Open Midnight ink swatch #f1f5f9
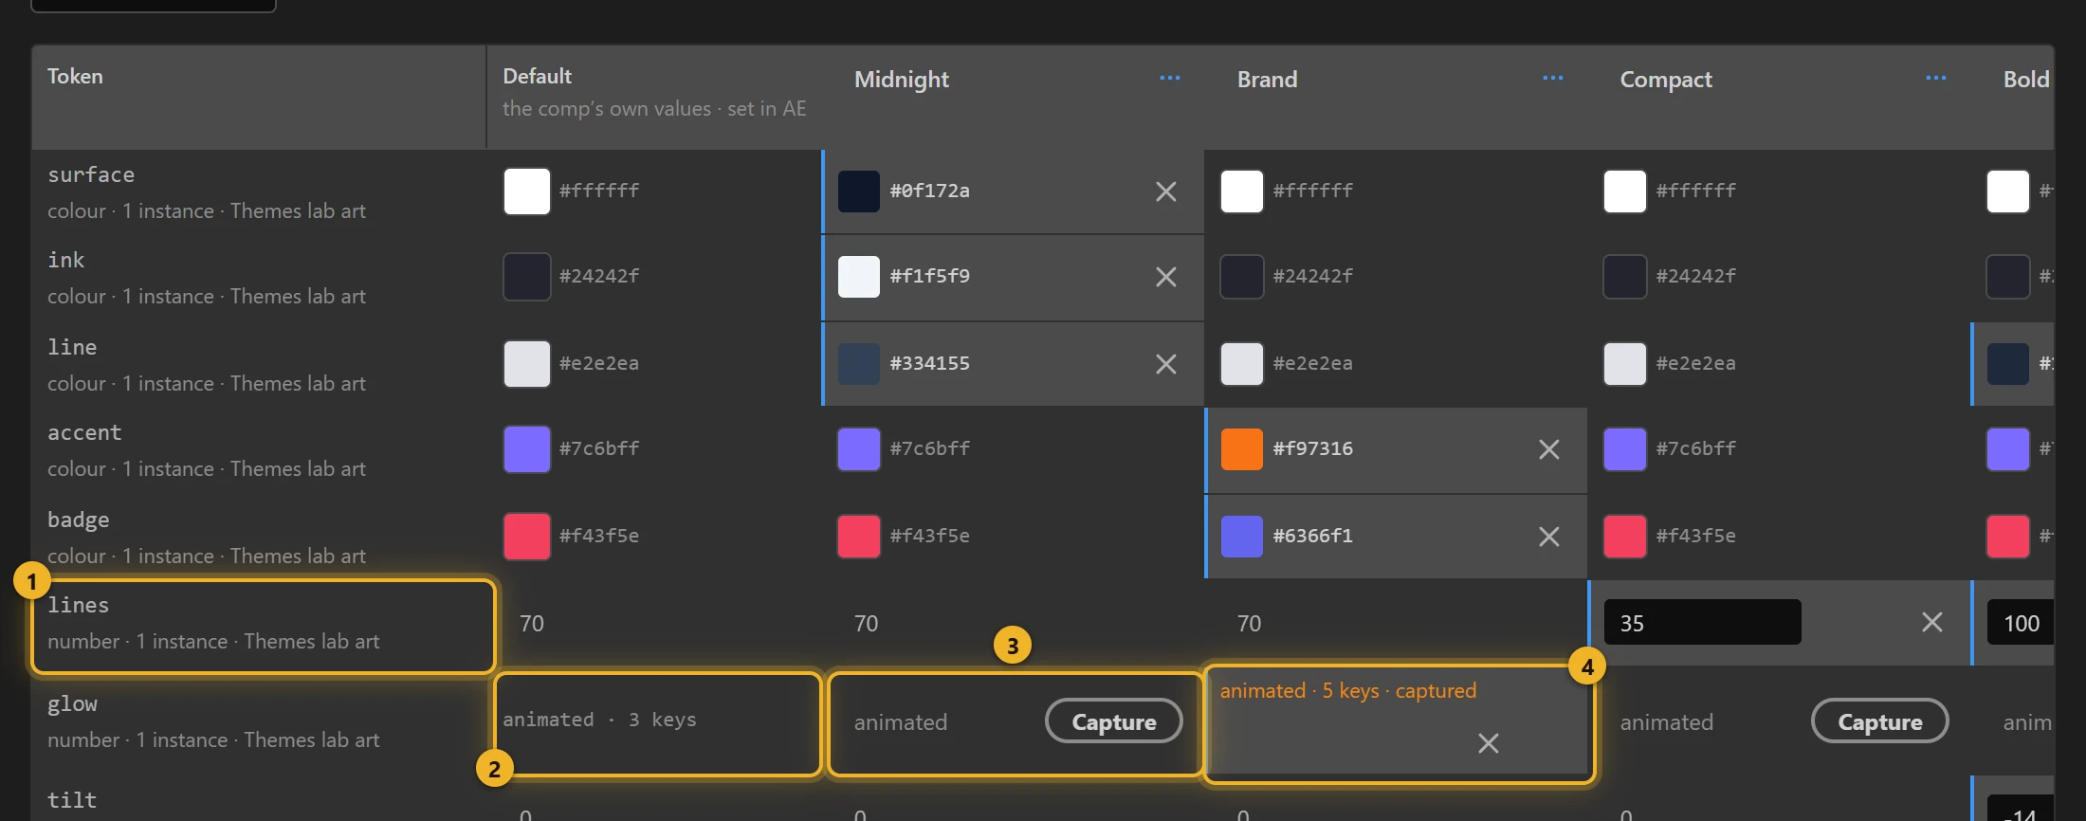This screenshot has width=2086, height=821. (x=859, y=277)
